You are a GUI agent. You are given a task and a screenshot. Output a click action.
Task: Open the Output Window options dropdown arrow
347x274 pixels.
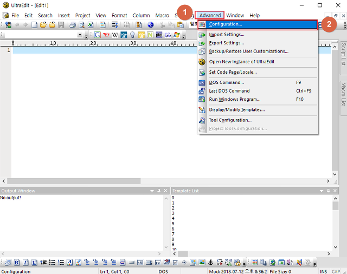[152, 191]
